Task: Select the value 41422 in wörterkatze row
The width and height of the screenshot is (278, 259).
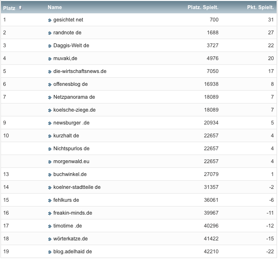Action: (211, 238)
